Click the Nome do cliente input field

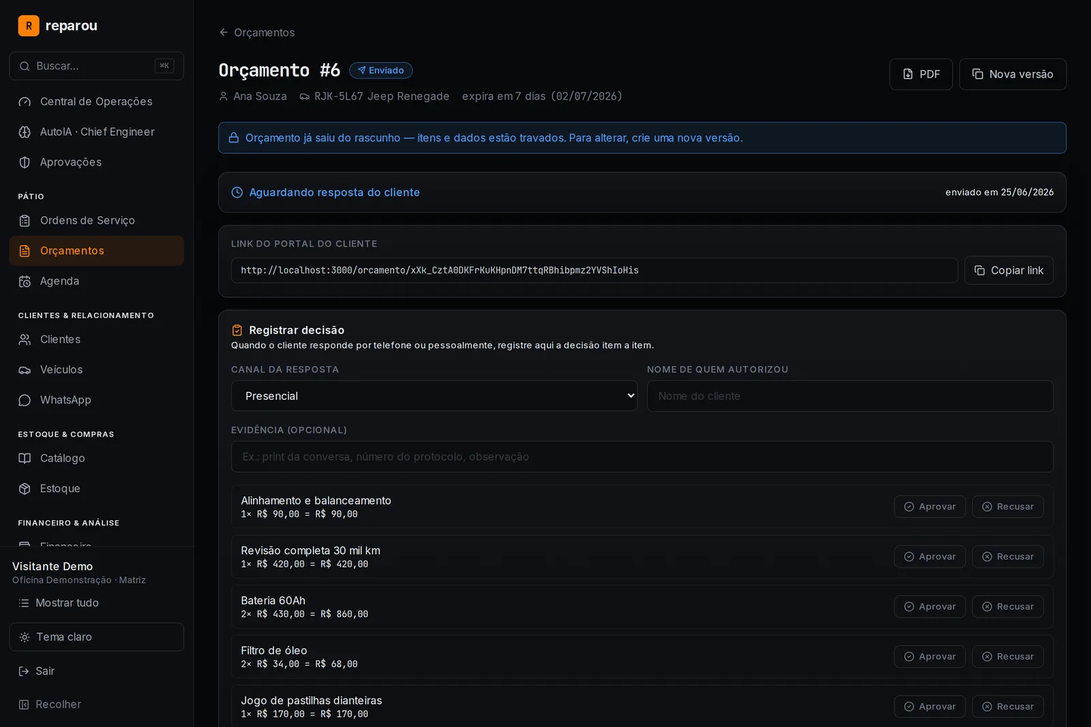850,396
